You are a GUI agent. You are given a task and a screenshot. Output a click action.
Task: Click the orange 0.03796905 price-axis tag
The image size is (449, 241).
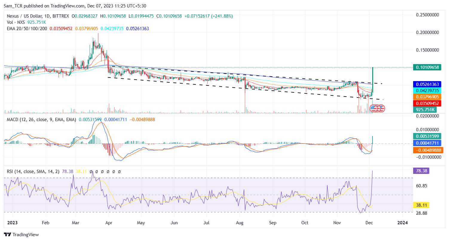click(x=427, y=97)
